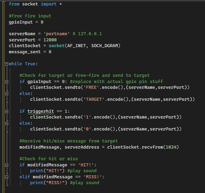
Task: Click the '# 127.0.0.1' comment
Action: pos(87,34)
